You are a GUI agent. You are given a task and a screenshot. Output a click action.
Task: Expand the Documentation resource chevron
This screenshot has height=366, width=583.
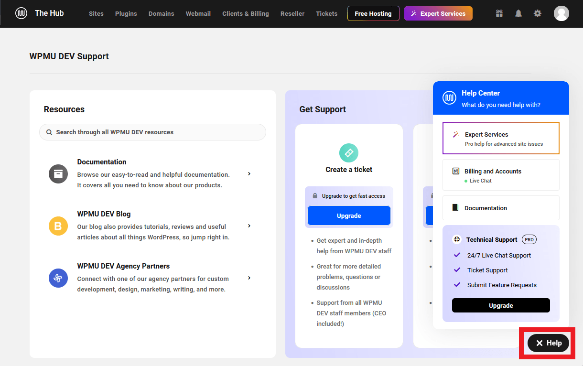249,174
